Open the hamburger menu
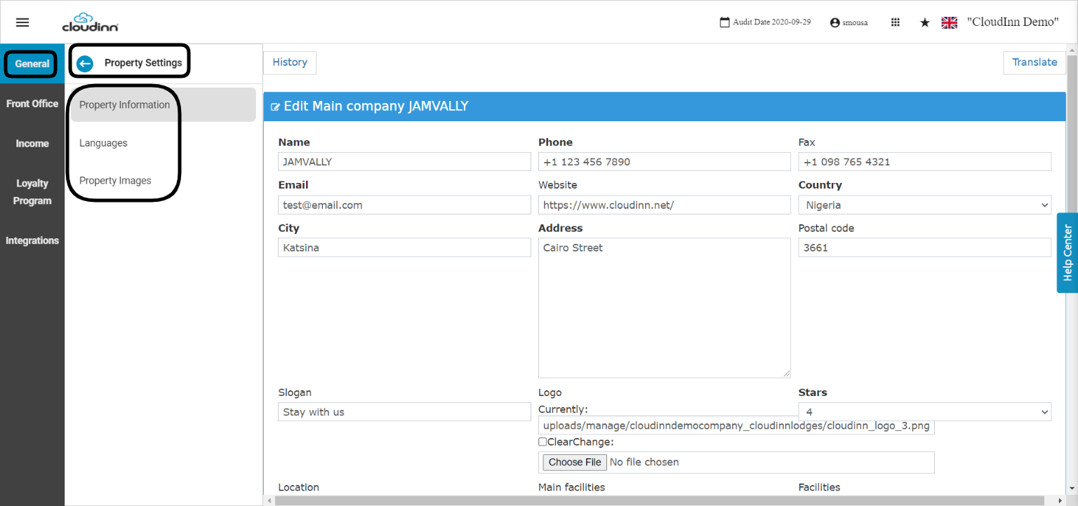This screenshot has height=506, width=1078. pyautogui.click(x=22, y=22)
